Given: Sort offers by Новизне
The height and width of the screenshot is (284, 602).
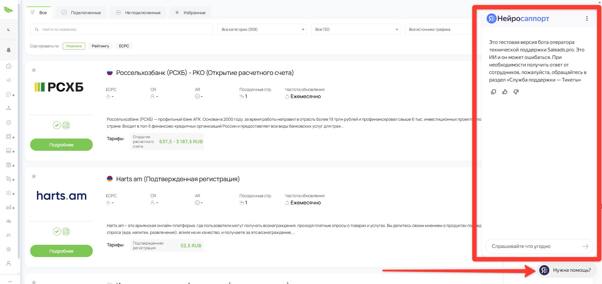Looking at the screenshot, I should click(74, 46).
